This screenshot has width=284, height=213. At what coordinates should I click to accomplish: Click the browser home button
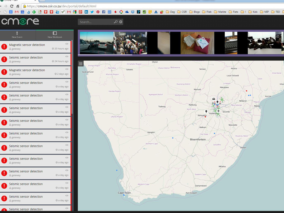[x=18, y=6]
